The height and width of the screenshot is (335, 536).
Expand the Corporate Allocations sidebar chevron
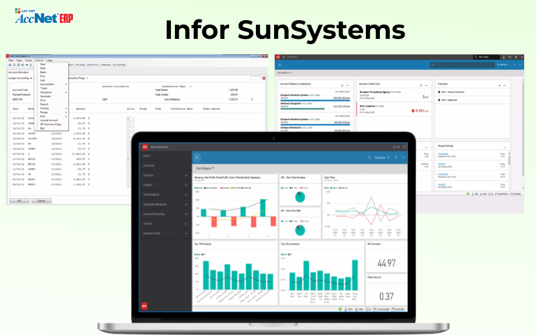click(186, 204)
